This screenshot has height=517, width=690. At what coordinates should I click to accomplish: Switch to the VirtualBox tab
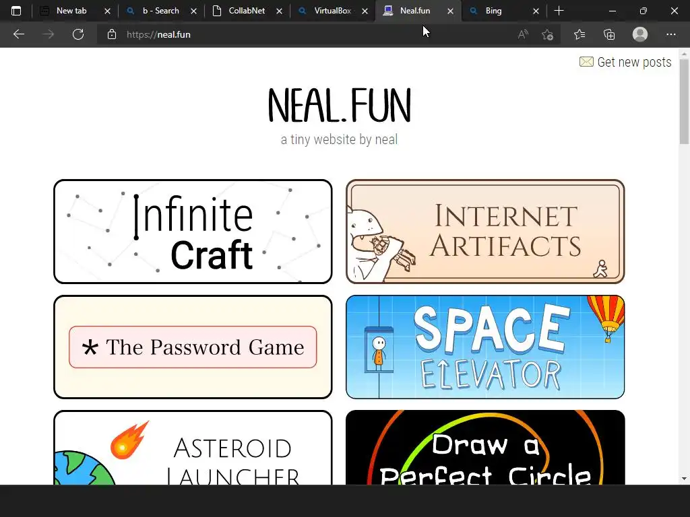tap(332, 11)
